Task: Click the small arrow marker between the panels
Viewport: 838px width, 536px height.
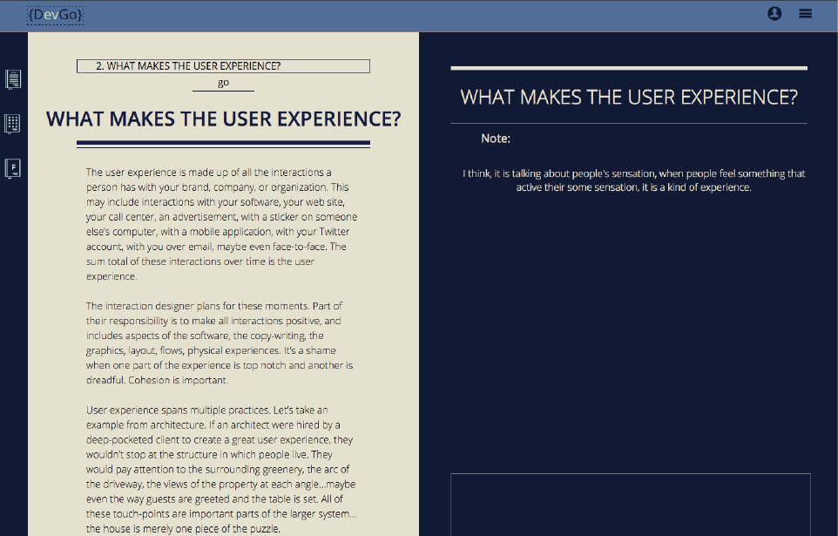Action: click(422, 38)
